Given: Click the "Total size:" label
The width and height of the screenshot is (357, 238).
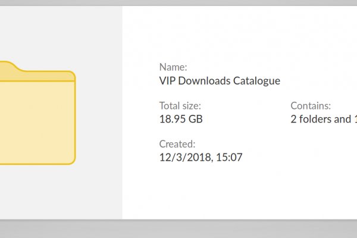Looking at the screenshot, I should (179, 106).
